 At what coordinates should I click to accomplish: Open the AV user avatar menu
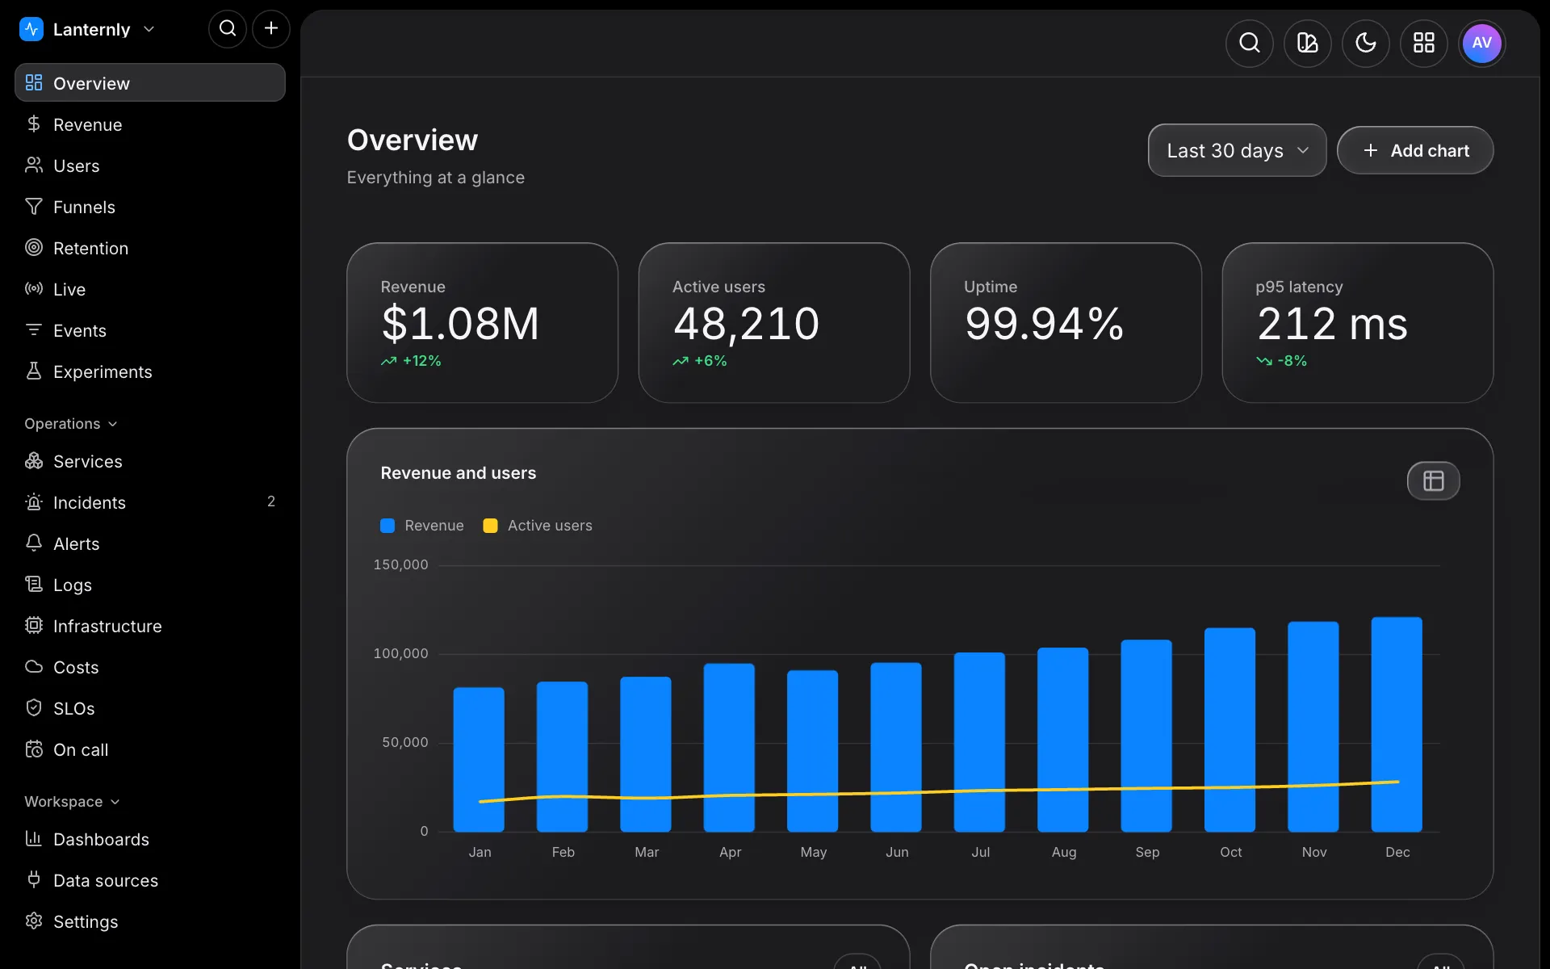1482,43
